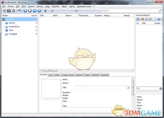This screenshot has height=118, width=164.
Task: Jump to the previous track in the main toolbar
Action: pyautogui.click(x=35, y=11)
